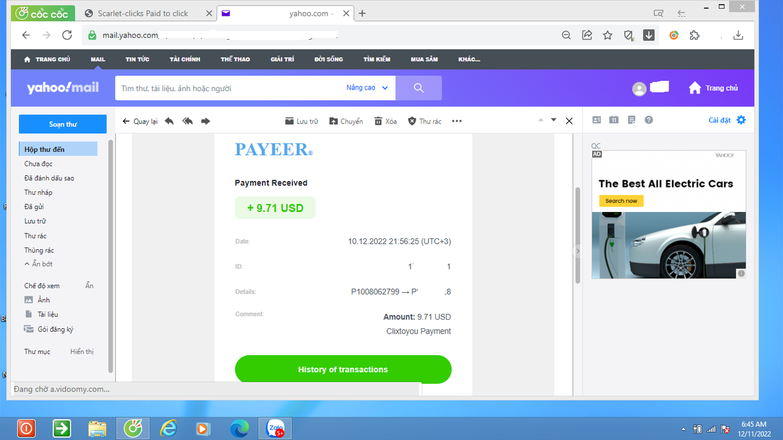This screenshot has height=440, width=783.
Task: Open browser downloads tray icon
Action: (738, 35)
